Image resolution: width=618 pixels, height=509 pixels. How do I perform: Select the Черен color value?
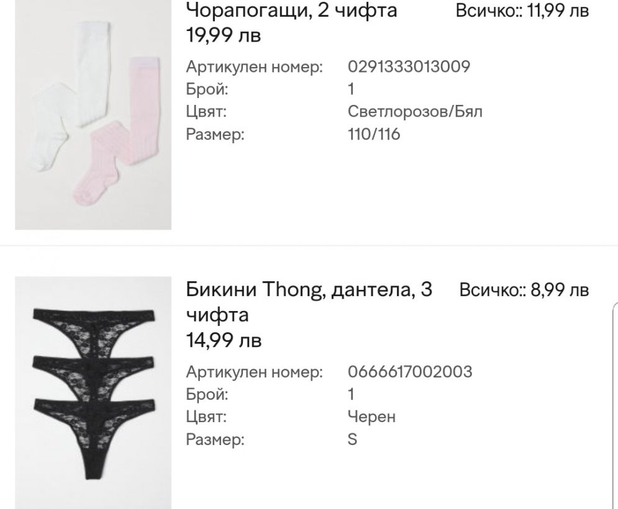[x=371, y=417]
